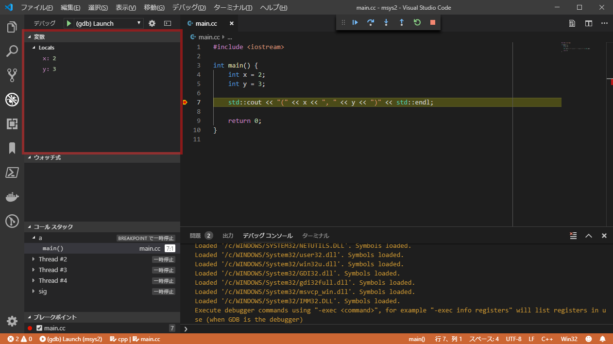Open the Extensions view
This screenshot has height=344, width=613.
12,124
